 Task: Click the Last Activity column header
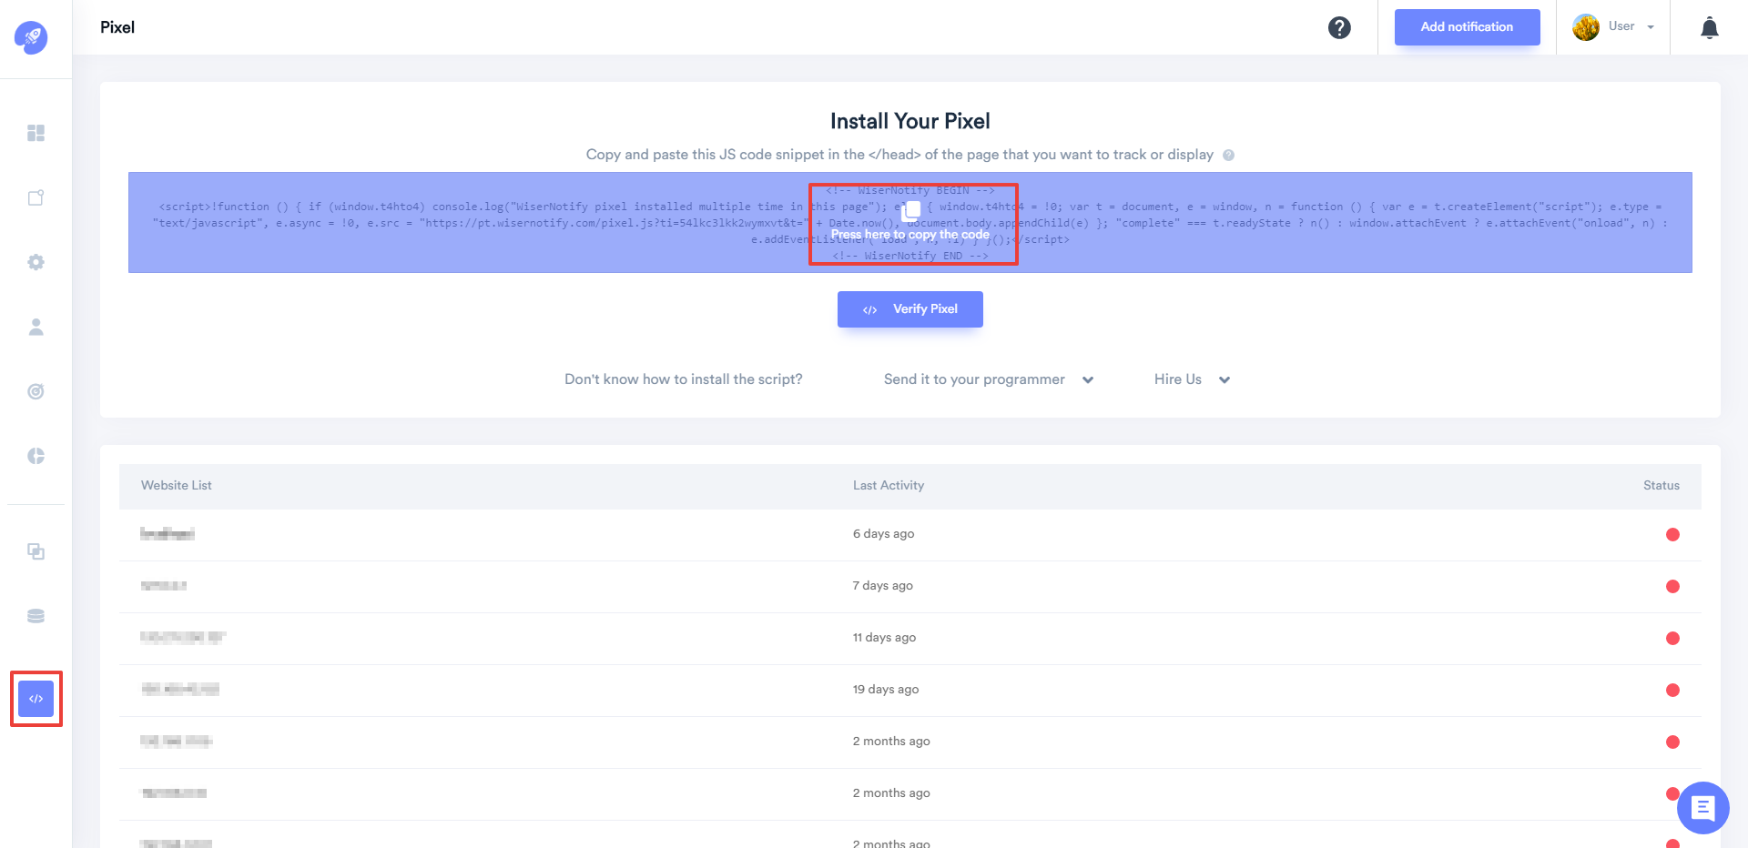click(x=889, y=486)
